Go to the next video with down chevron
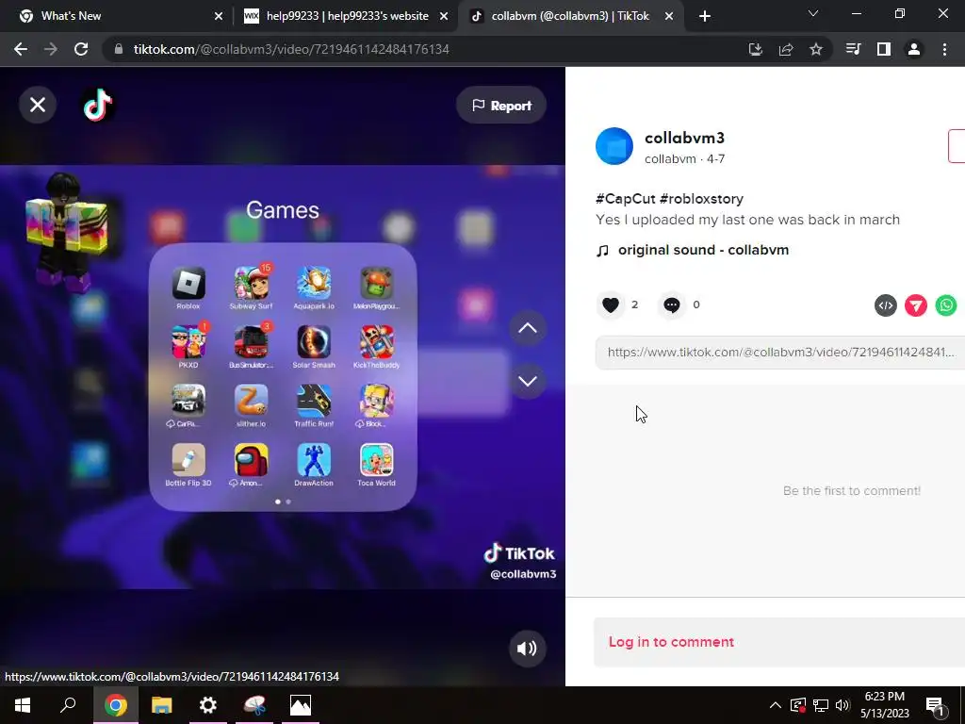This screenshot has height=724, width=965. coord(528,381)
